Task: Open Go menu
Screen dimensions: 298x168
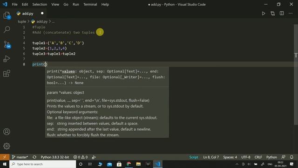Action: (x=66, y=4)
